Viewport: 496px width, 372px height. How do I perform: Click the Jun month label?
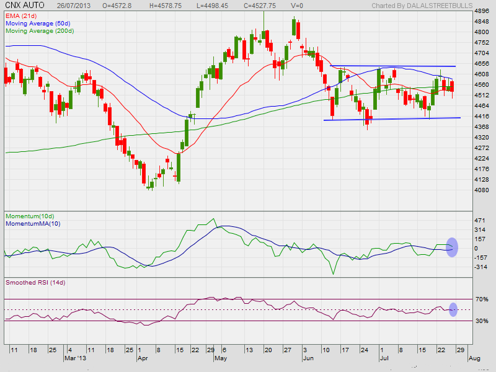click(308, 358)
